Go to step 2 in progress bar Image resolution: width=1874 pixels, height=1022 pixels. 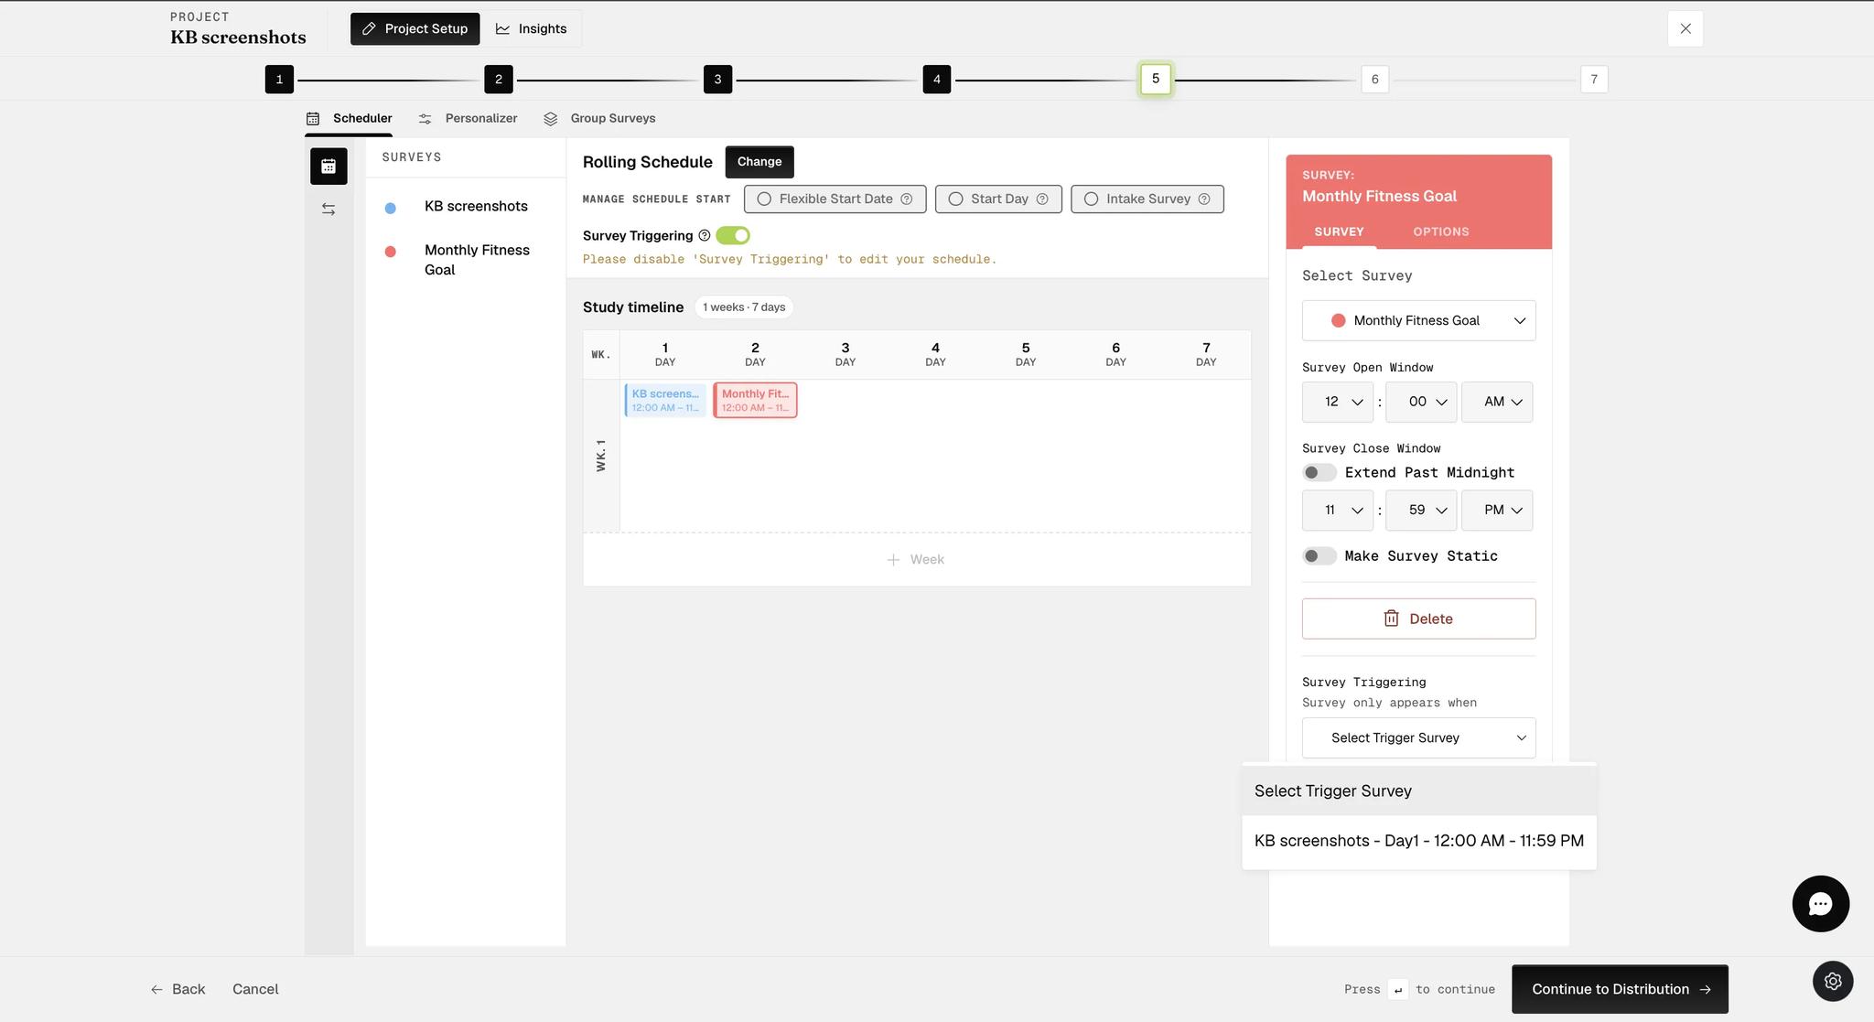[499, 80]
